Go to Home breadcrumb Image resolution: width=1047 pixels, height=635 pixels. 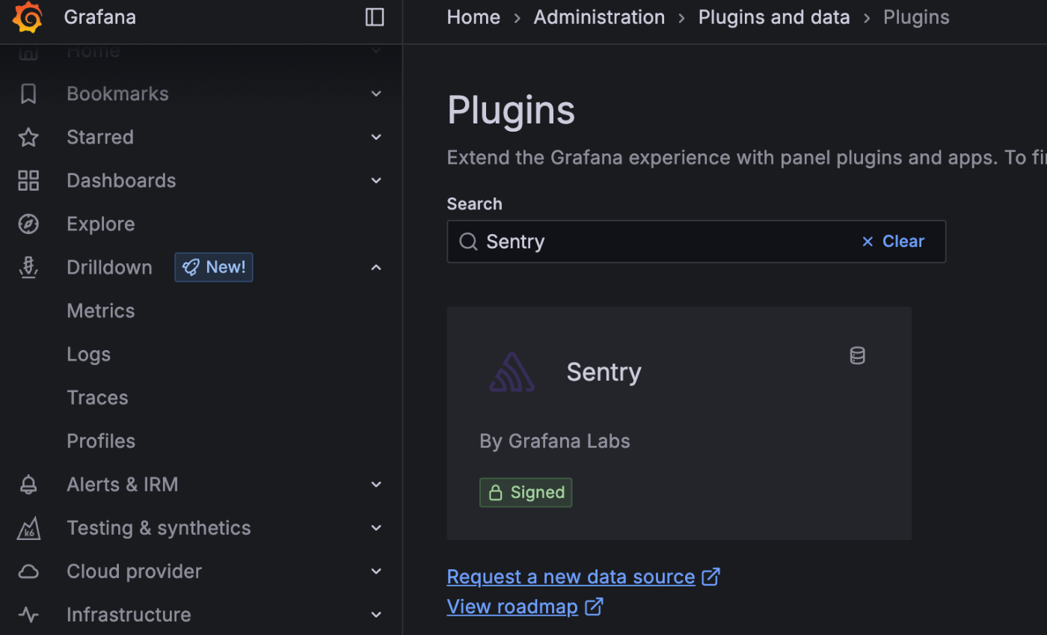click(473, 17)
